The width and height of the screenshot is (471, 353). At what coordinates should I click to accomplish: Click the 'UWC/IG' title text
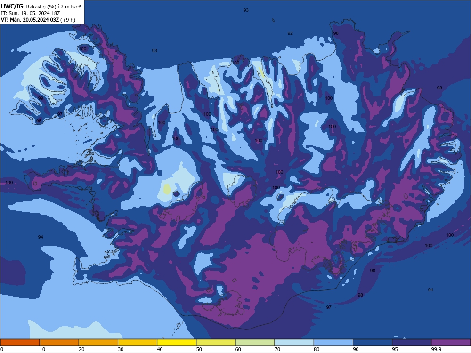(x=12, y=6)
